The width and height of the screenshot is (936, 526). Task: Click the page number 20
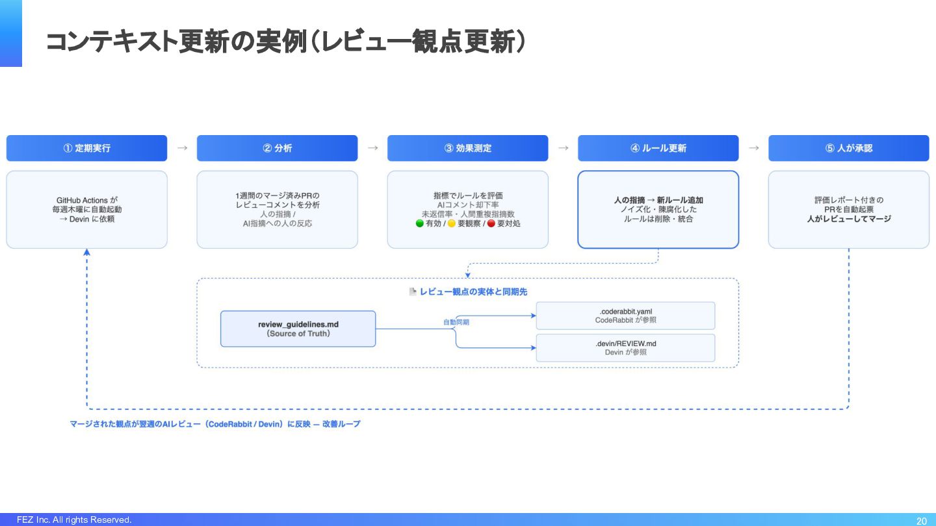pos(922,520)
